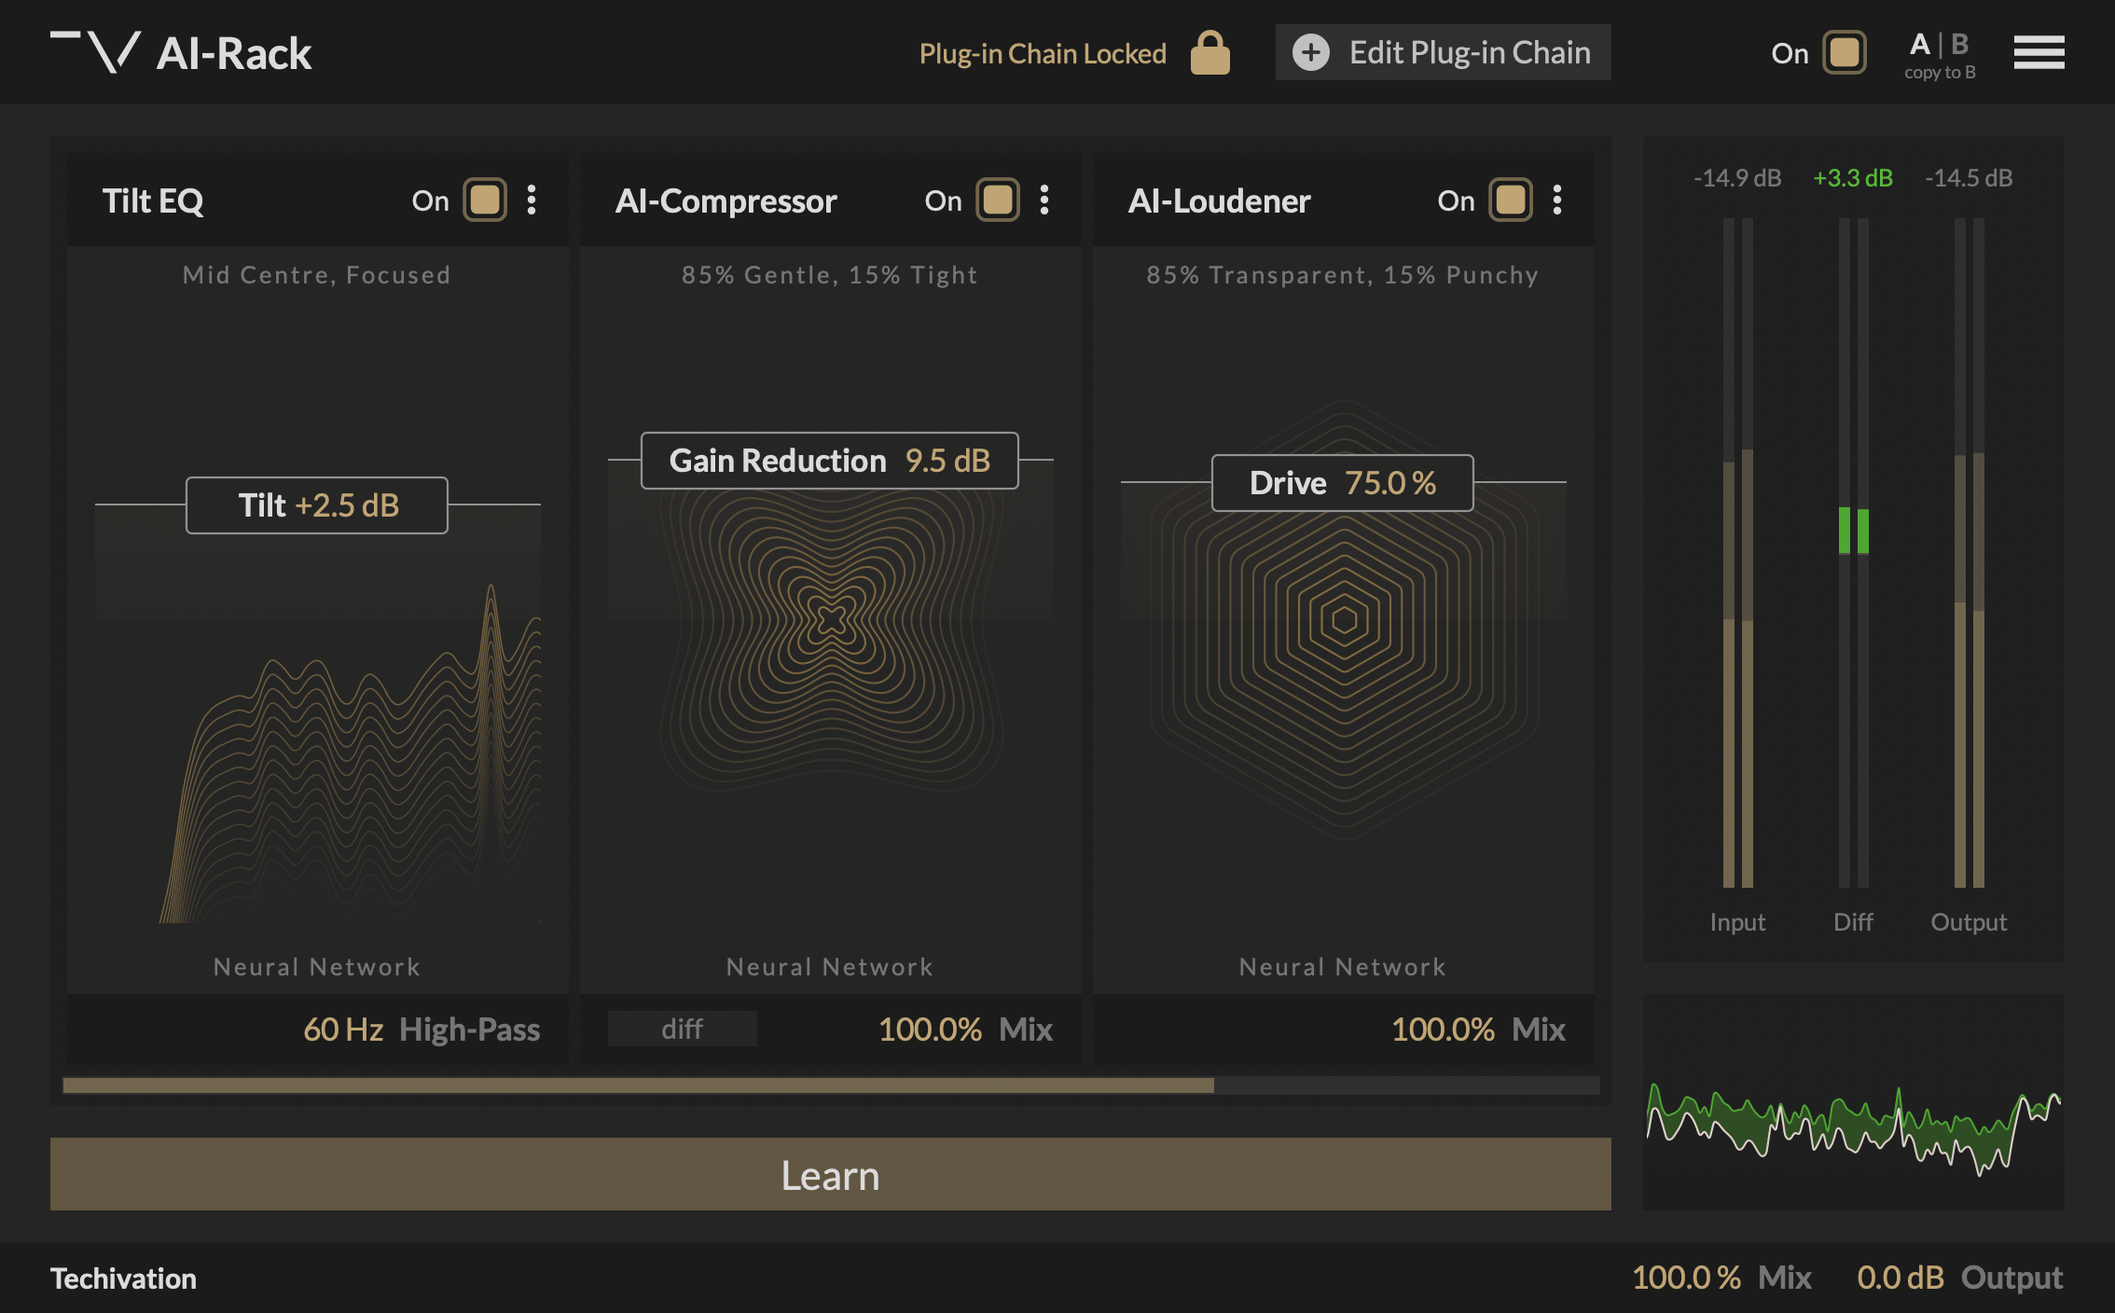Open the 60 Hz High-Pass setting
The height and width of the screenshot is (1313, 2115).
point(422,1030)
